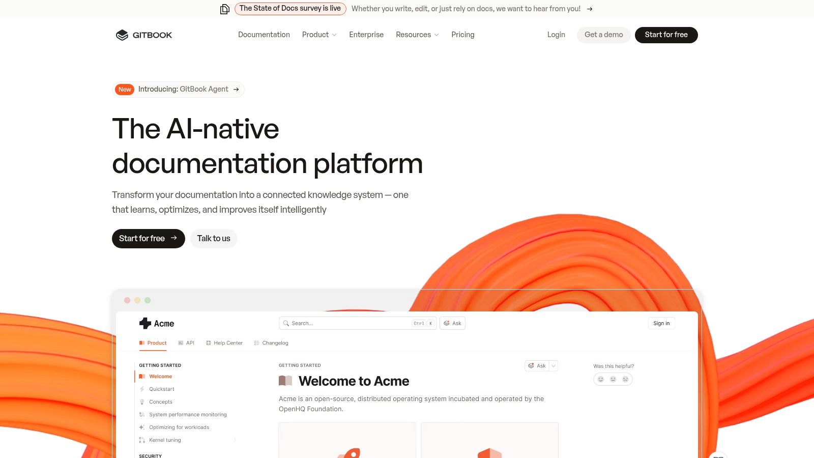The width and height of the screenshot is (814, 458).
Task: Click the document icon beside the survey banner
Action: [224, 9]
